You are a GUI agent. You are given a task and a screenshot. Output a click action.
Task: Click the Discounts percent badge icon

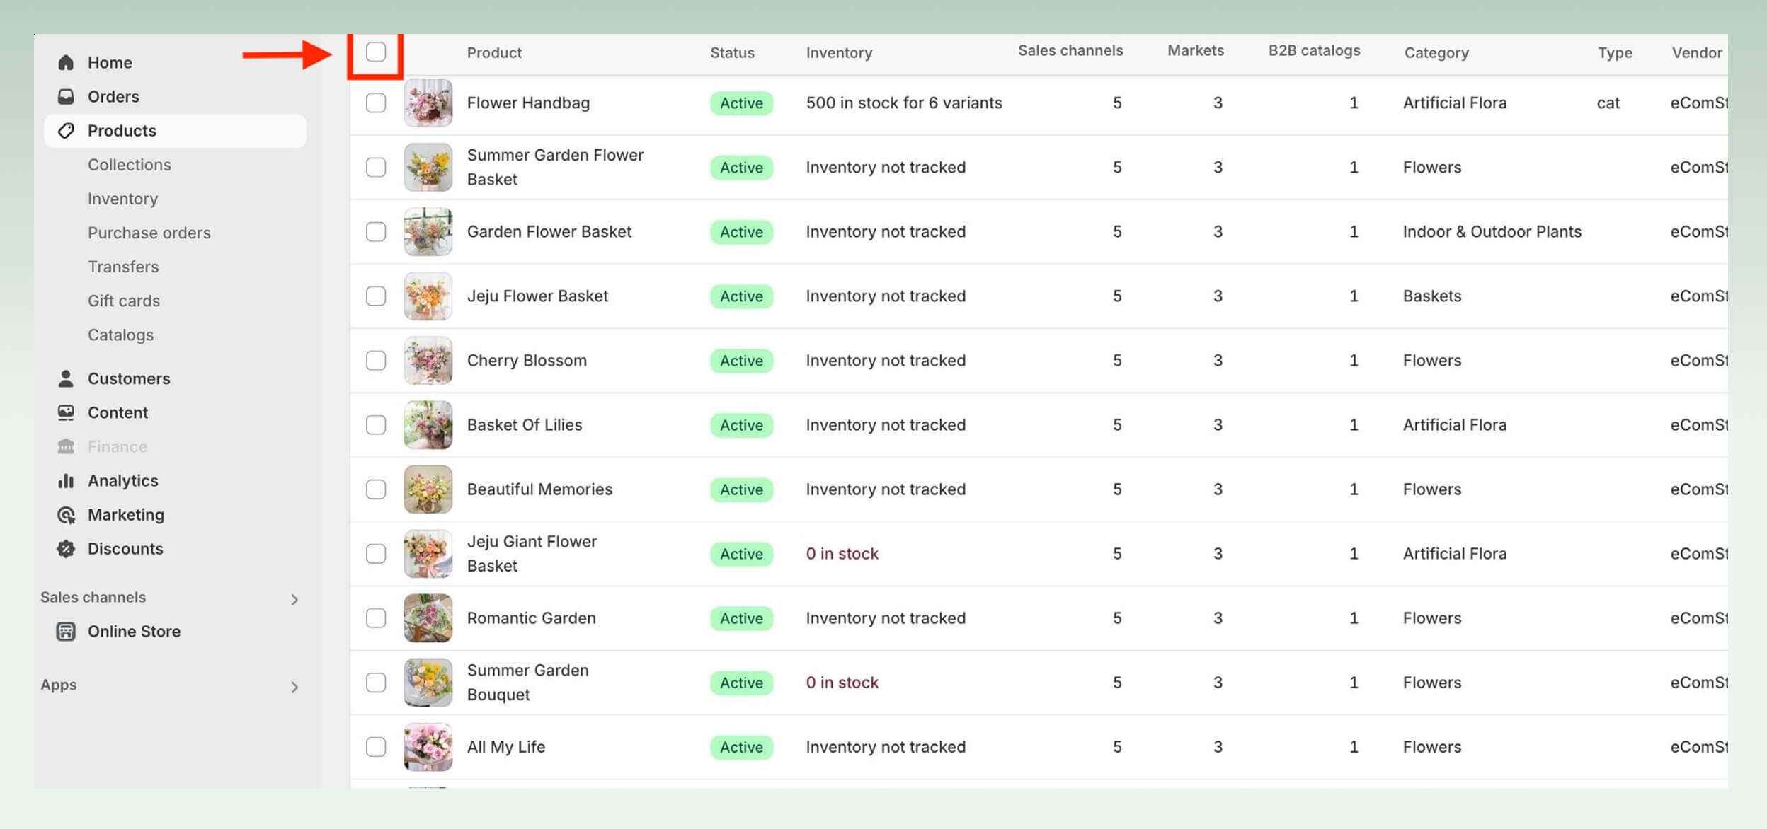click(66, 549)
